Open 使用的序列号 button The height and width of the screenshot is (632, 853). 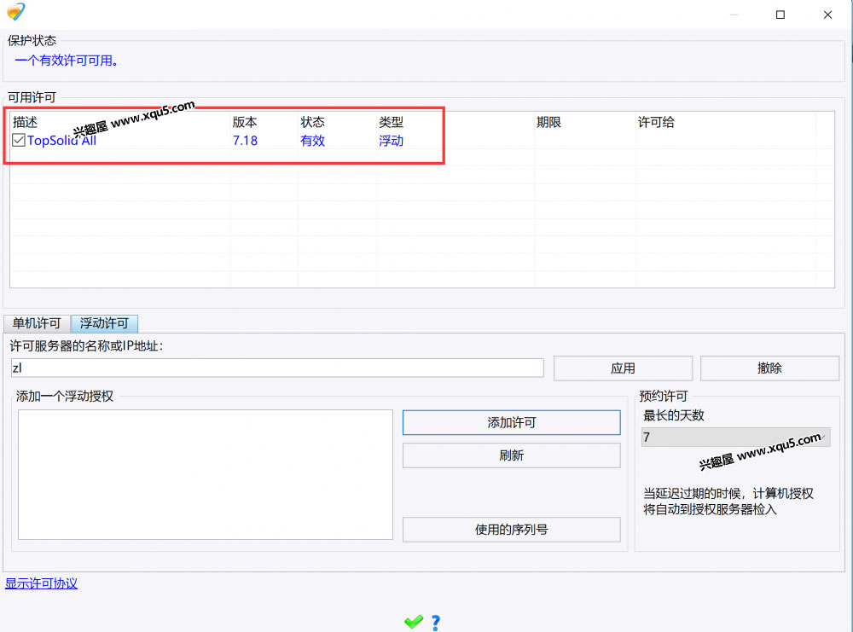pos(511,529)
